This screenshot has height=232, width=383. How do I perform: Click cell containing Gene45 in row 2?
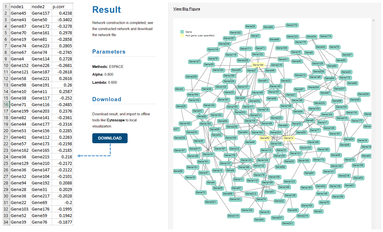point(20,13)
